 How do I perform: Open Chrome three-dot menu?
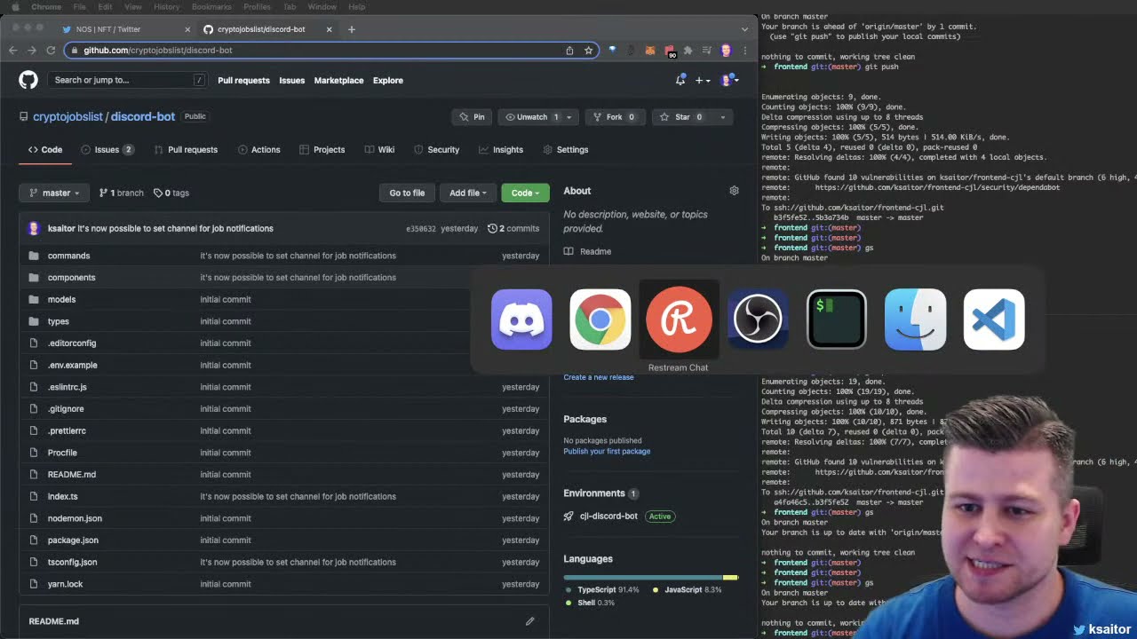point(744,51)
